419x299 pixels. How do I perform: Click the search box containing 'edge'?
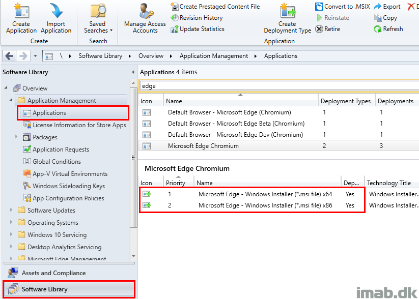(x=279, y=86)
